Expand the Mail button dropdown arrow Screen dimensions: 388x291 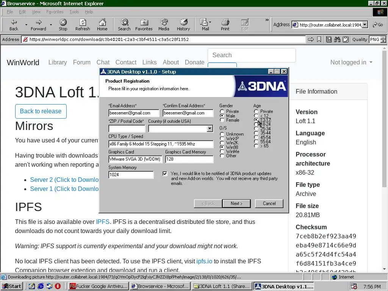(210, 22)
